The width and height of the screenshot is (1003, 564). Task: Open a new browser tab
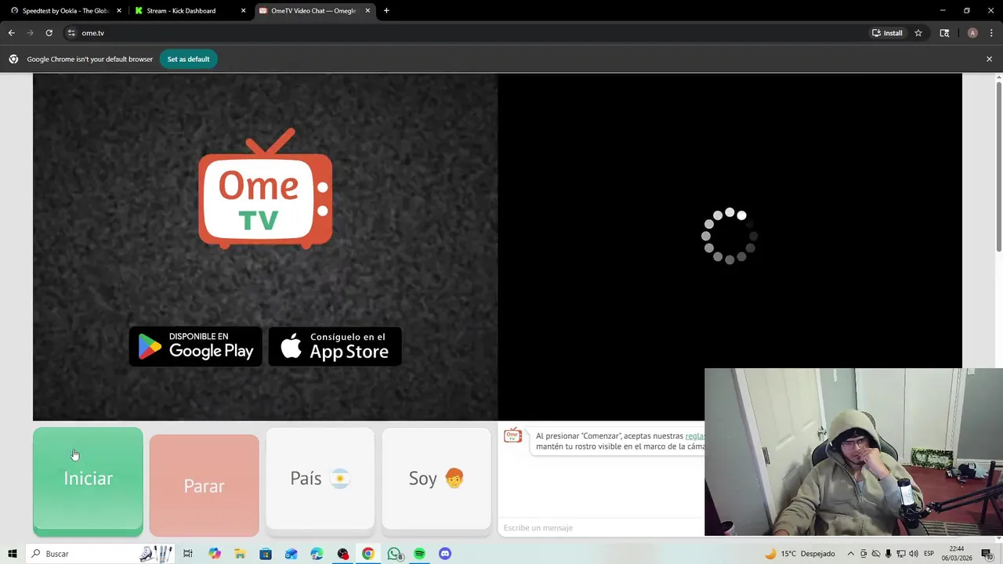point(386,11)
